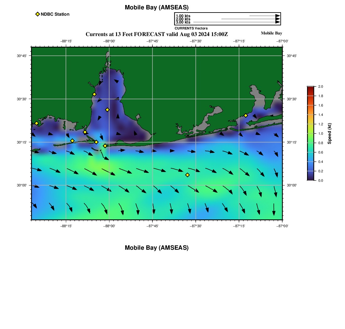345x329 pixels.
Task: Click the top Mobile Bay (AMSEAS) title
Action: click(157, 8)
